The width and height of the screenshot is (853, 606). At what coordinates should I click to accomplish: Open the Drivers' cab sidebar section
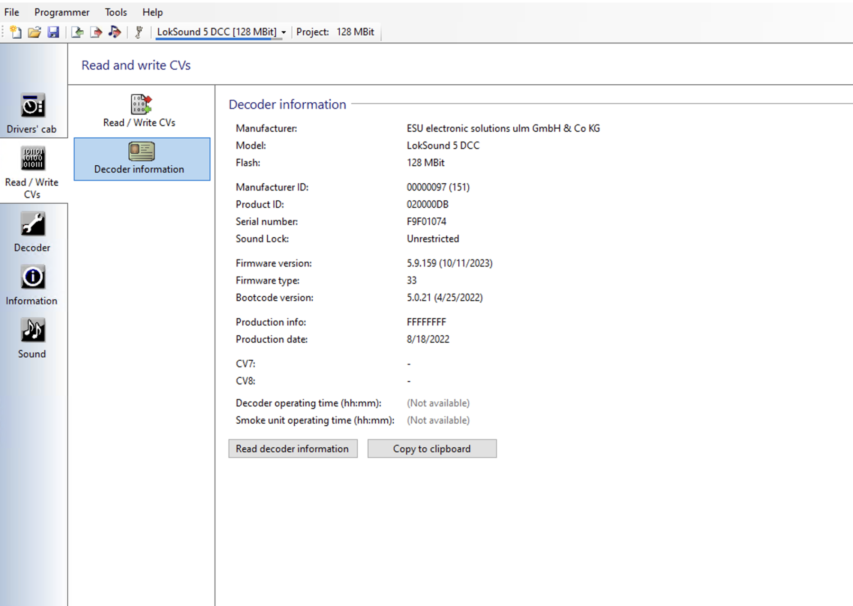coord(32,113)
